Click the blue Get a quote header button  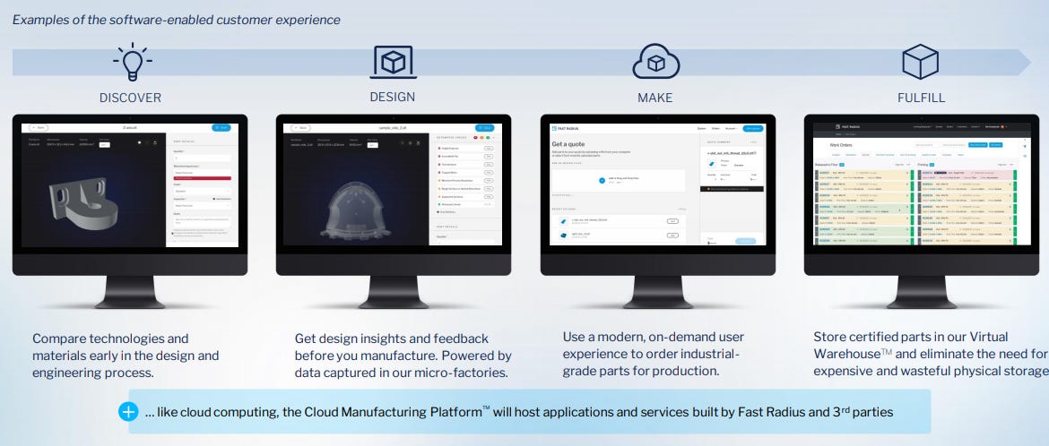(752, 128)
